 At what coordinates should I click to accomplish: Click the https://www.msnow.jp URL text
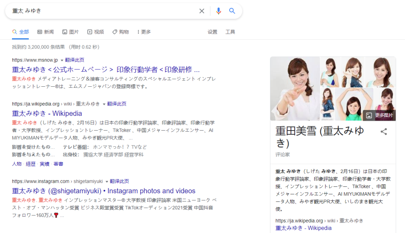click(35, 60)
